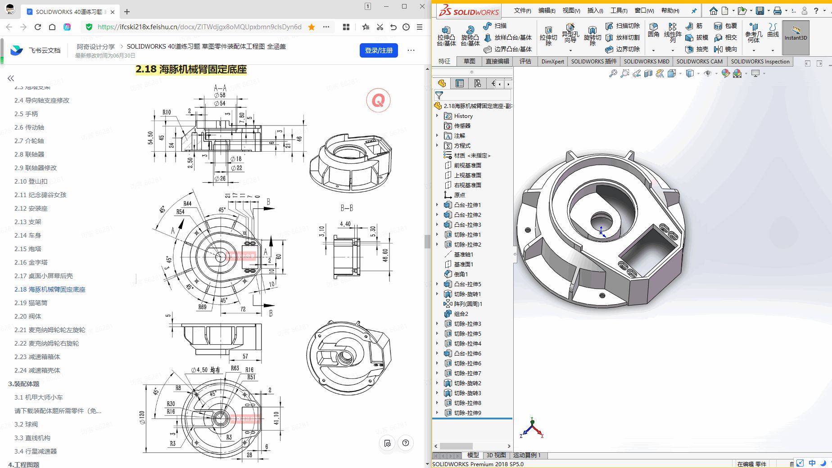
Task: Open the 异型孔向导 dropdown arrow
Action: tap(570, 50)
